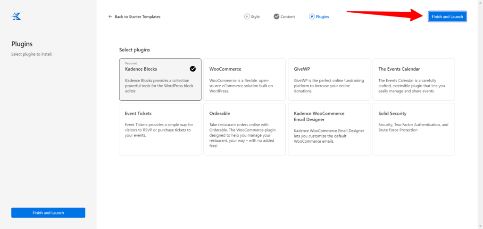Go Back to Starter Templates
Image resolution: width=483 pixels, height=229 pixels.
(x=134, y=16)
